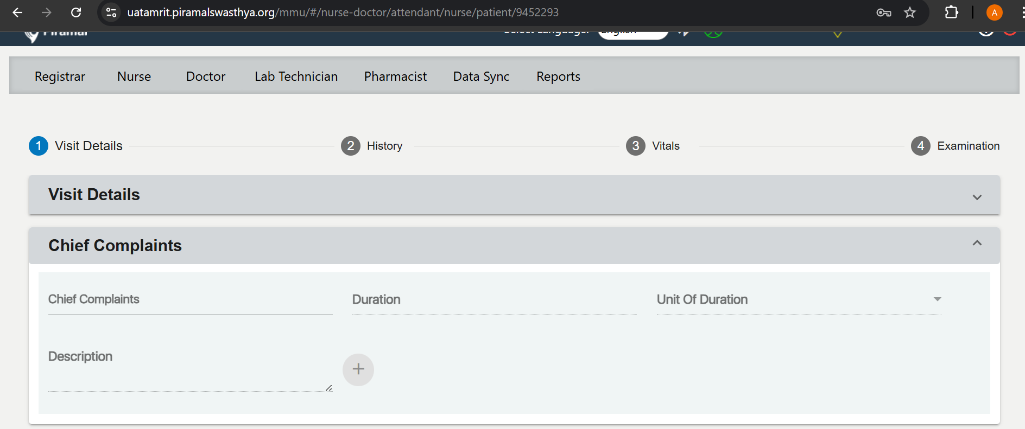Bookmark this page with star icon

[910, 12]
